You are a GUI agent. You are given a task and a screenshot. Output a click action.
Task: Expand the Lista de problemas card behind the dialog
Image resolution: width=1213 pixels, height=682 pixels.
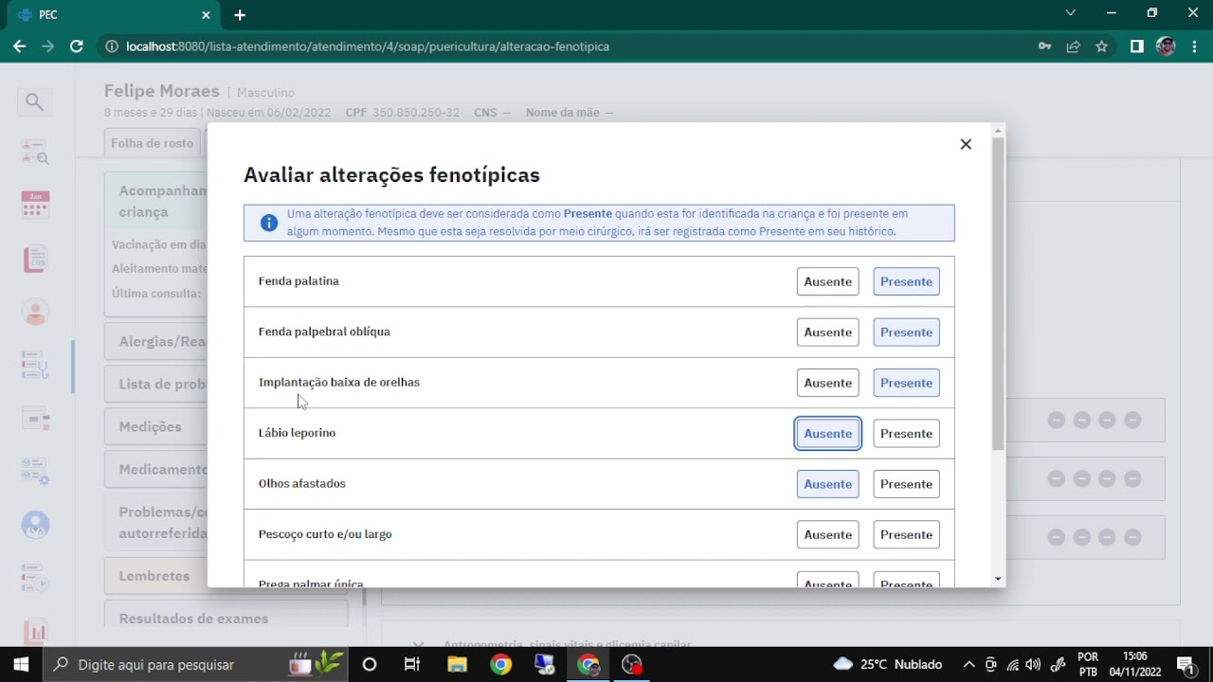156,385
